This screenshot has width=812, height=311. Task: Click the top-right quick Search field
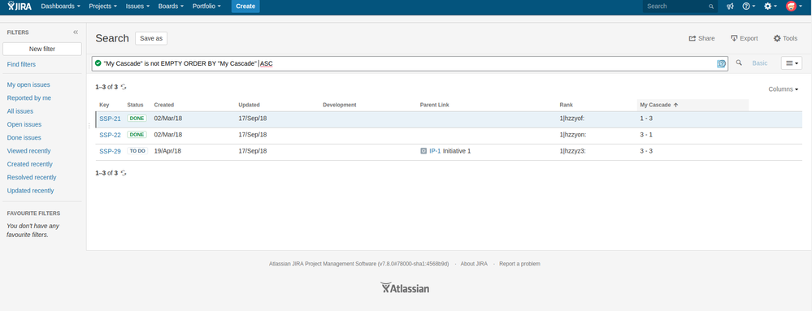tap(680, 6)
